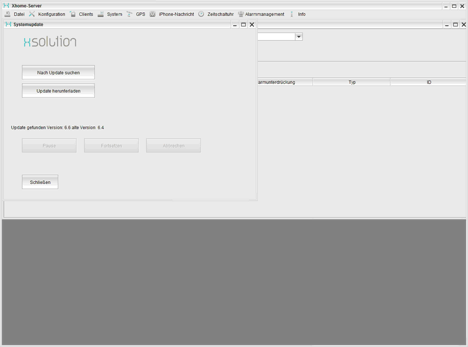Expand the combo box dropdown arrow
The height and width of the screenshot is (347, 468).
(299, 36)
